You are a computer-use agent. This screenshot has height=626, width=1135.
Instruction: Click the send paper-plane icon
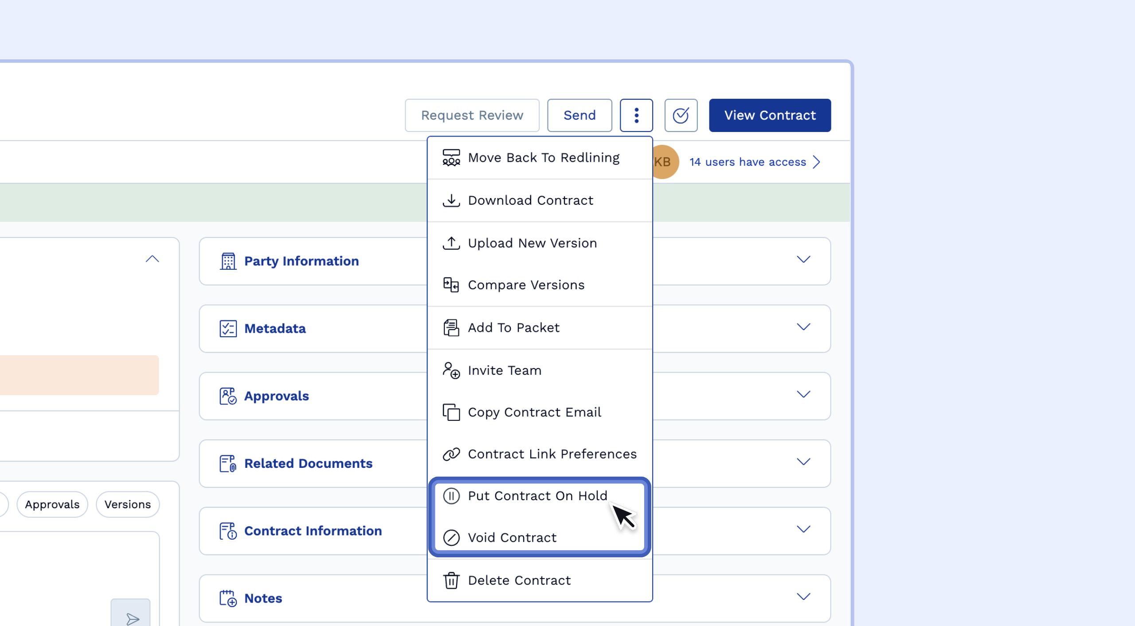pos(132,618)
